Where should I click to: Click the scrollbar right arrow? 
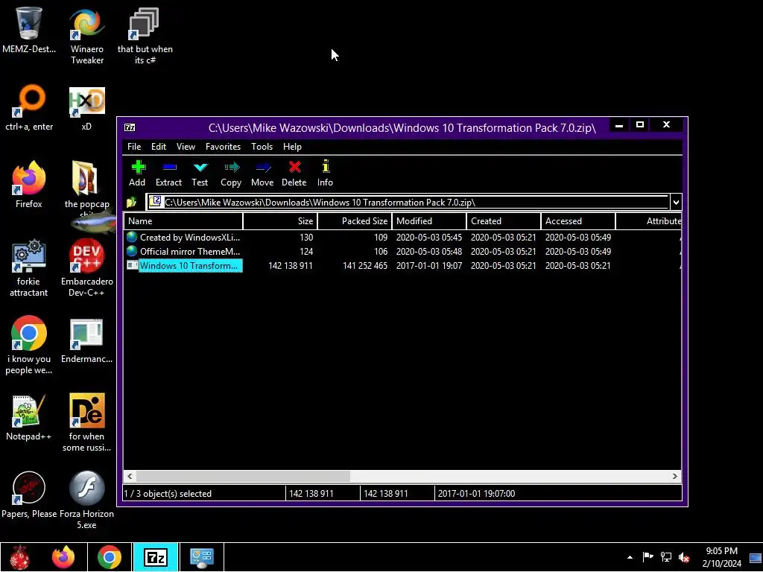coord(675,476)
